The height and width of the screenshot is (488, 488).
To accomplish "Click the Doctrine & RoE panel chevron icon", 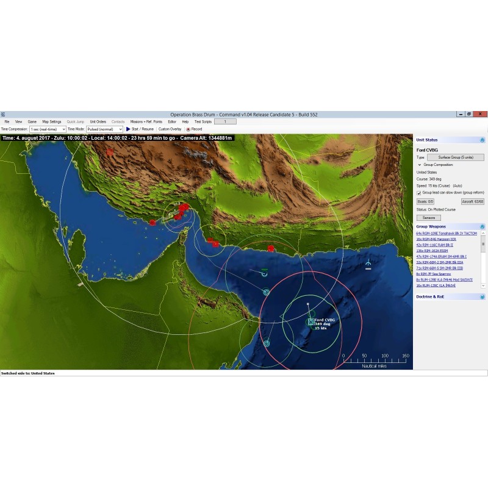I will (482, 296).
